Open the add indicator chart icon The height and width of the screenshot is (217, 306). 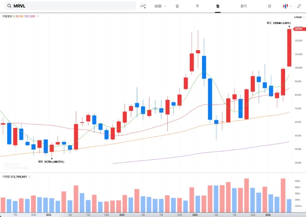(x=143, y=6)
